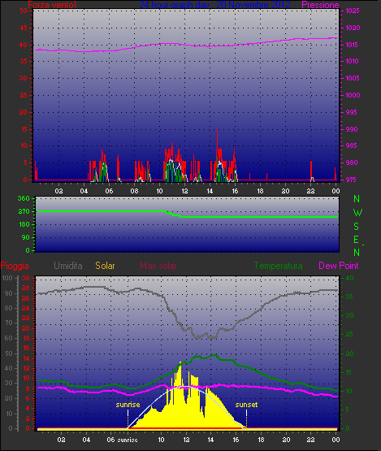381x451 pixels.
Task: Click the 1035 pressure scale value
Action: pos(353,11)
